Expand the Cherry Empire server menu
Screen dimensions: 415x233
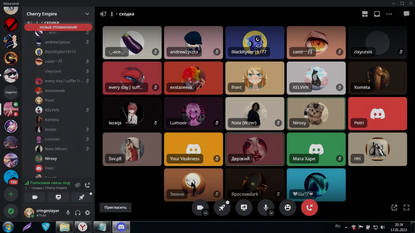[87, 14]
